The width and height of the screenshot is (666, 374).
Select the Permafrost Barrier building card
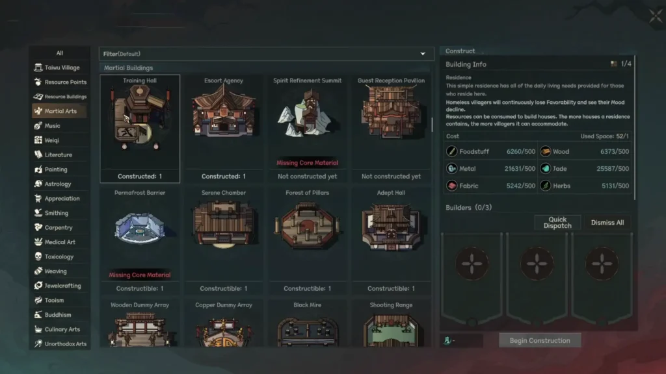[140, 241]
